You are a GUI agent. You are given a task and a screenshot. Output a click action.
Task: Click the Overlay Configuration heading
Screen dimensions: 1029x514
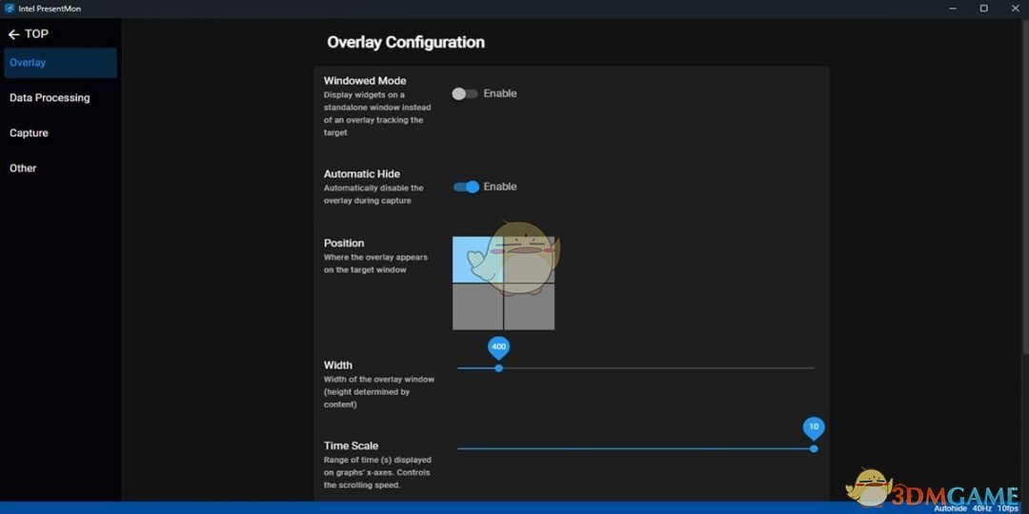click(x=406, y=43)
